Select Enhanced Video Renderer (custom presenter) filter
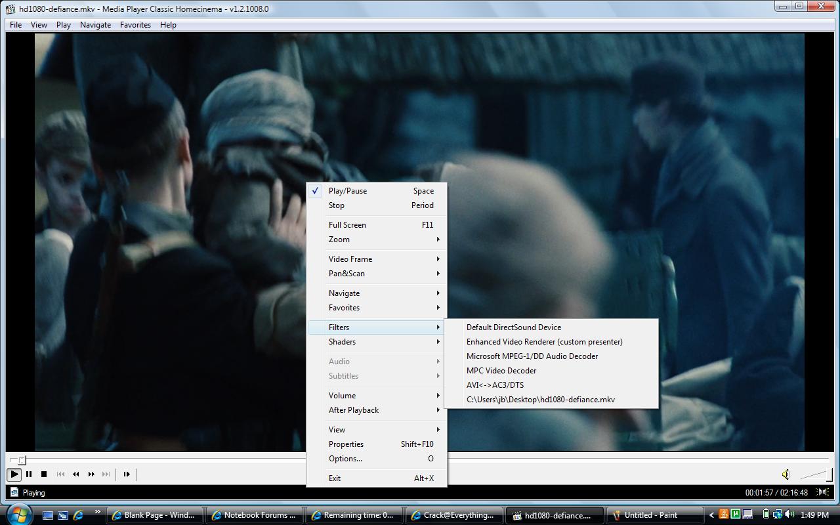 551,342
